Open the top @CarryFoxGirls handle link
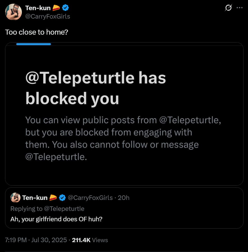 (48, 16)
